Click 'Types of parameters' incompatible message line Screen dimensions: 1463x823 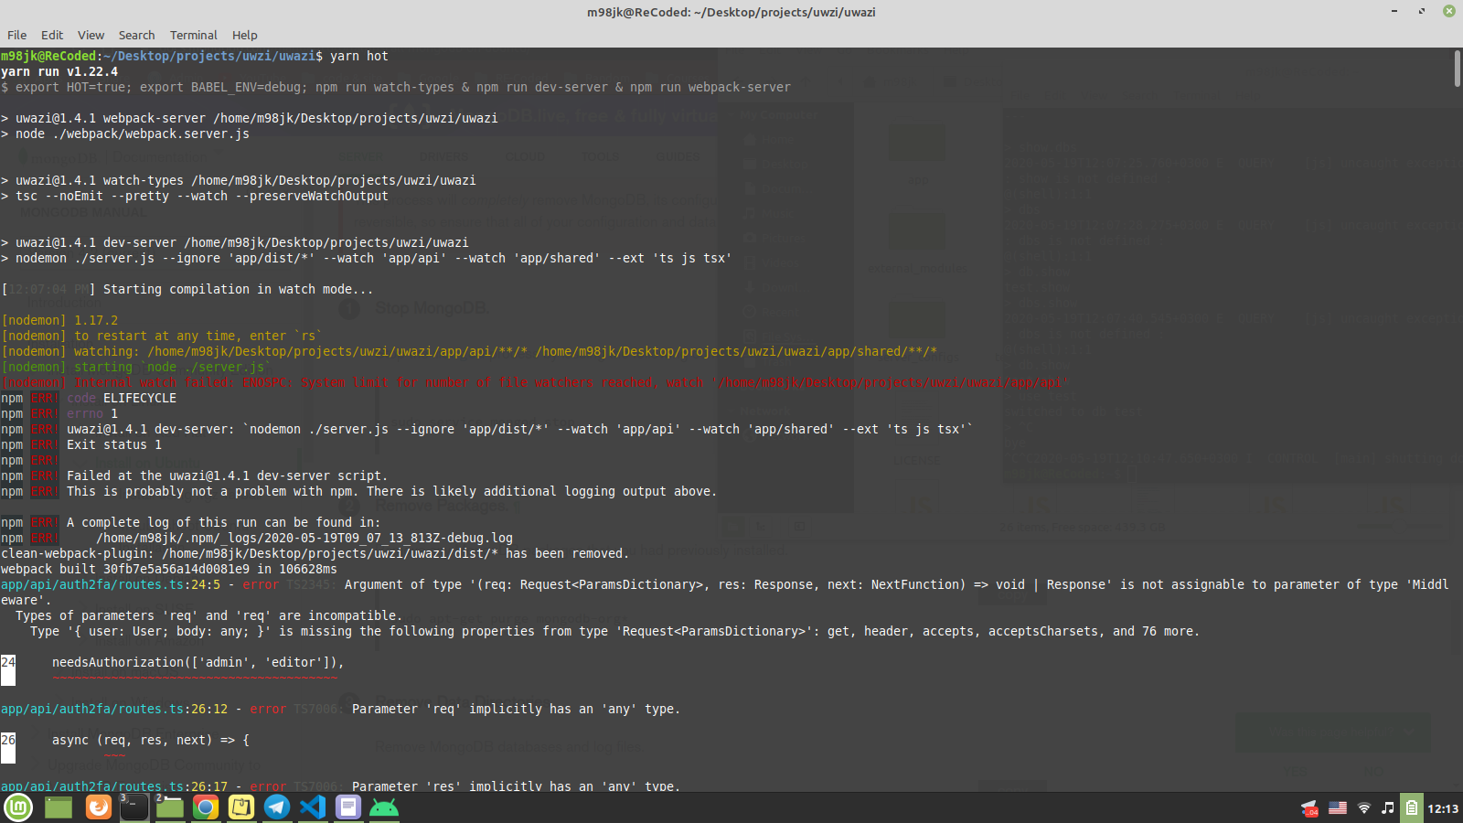point(209,615)
